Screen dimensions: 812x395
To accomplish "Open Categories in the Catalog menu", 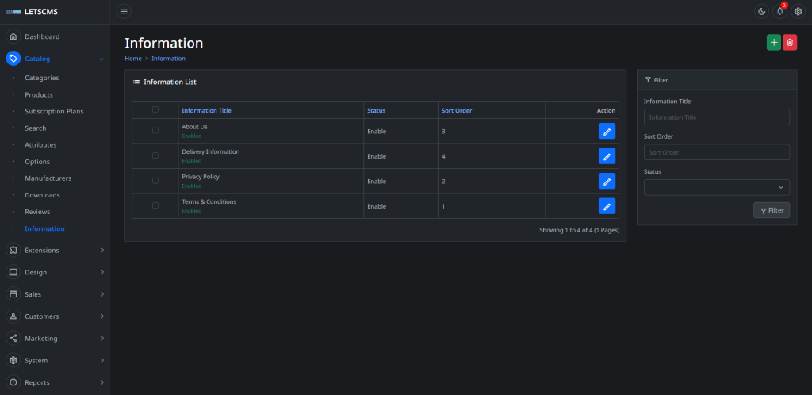I will click(x=42, y=78).
